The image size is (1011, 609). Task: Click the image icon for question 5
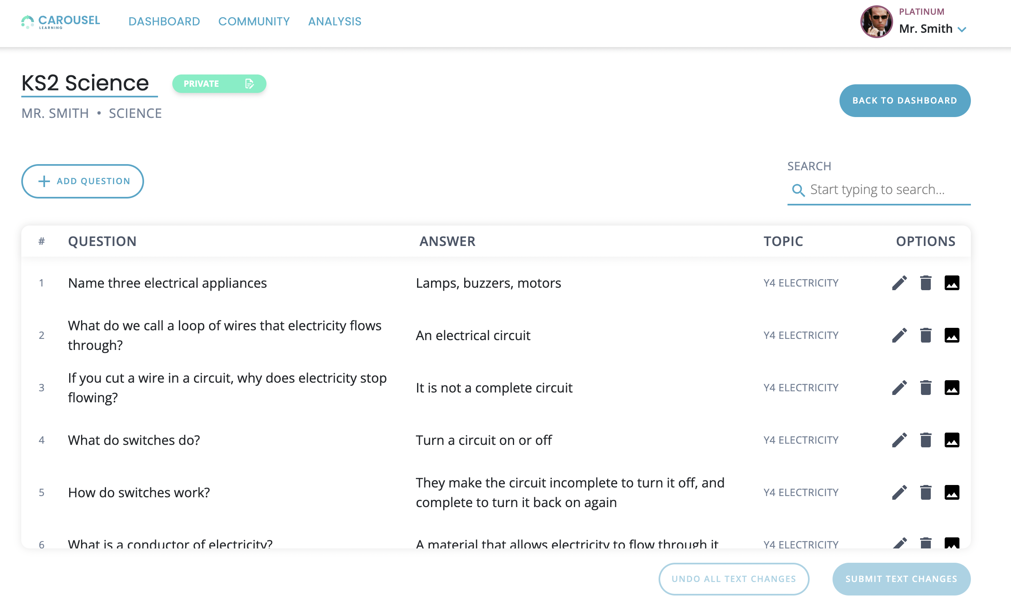(x=952, y=492)
